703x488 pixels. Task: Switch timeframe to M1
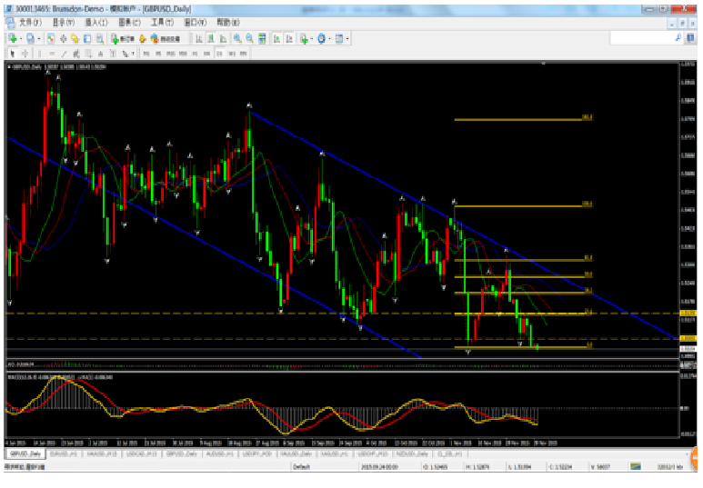(146, 54)
